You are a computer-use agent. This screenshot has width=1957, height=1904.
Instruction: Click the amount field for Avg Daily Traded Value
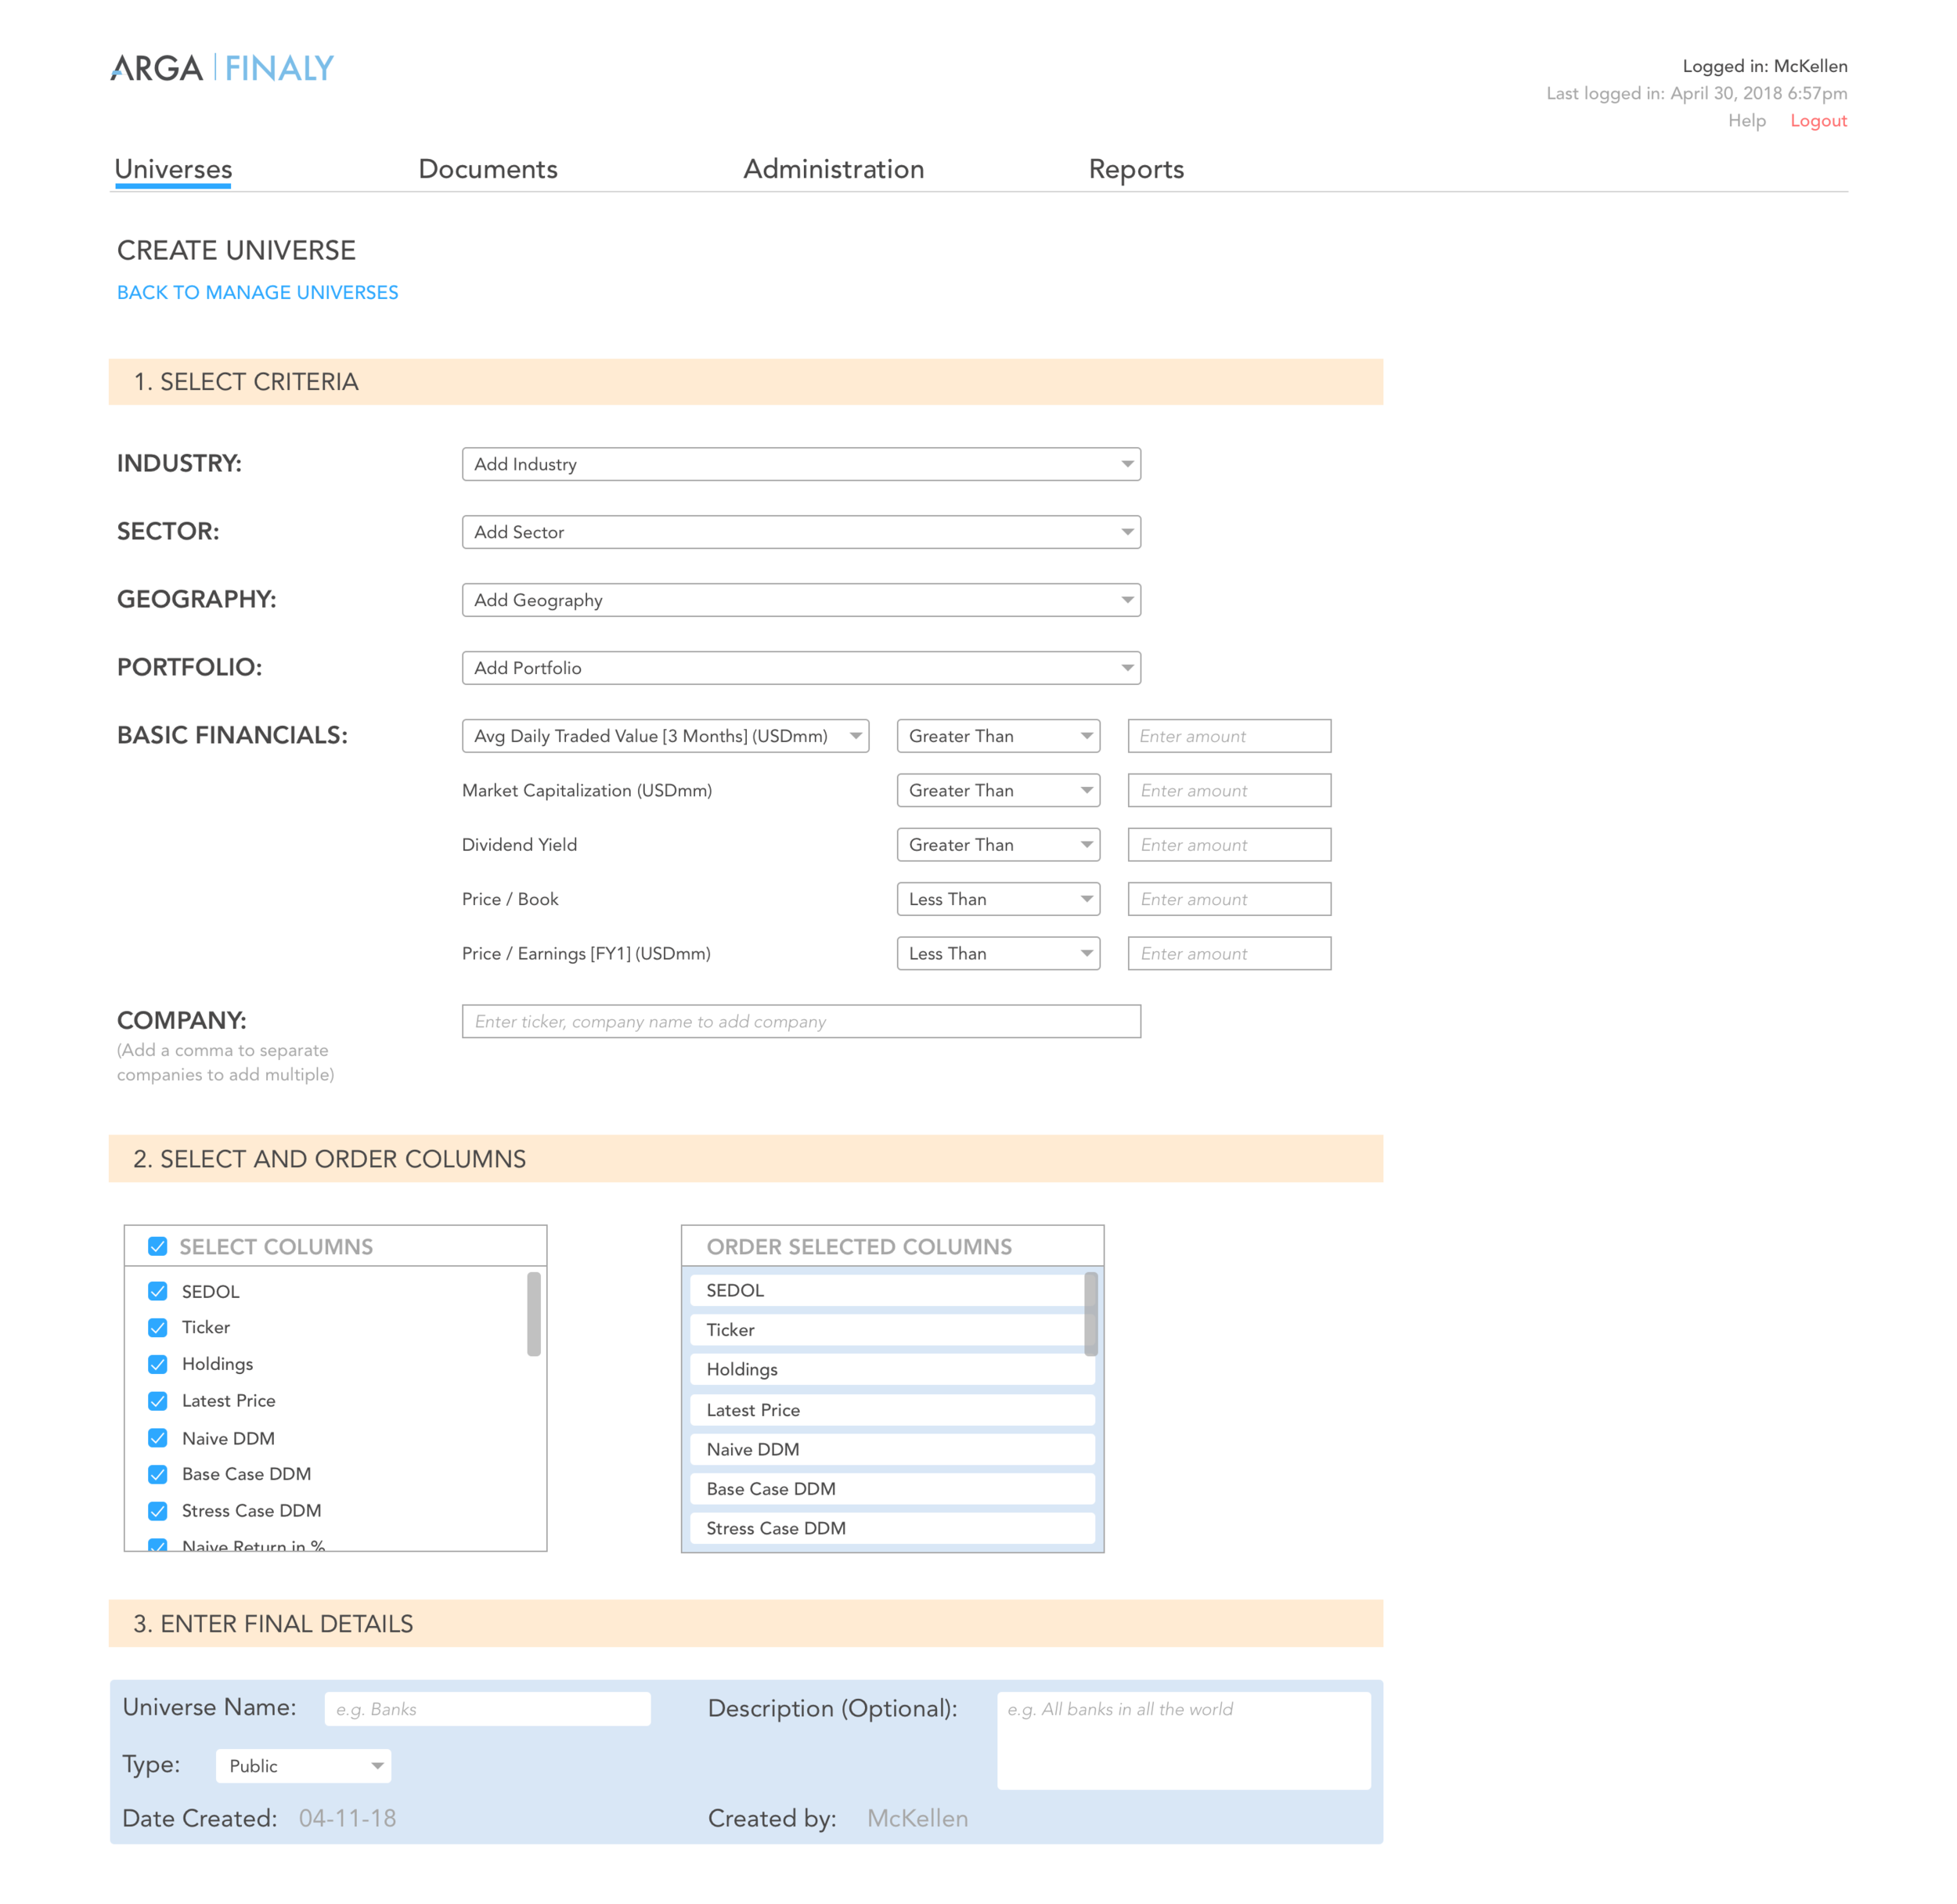point(1229,736)
